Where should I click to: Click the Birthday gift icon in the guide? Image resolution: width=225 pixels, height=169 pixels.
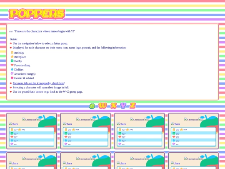coord(12,53)
